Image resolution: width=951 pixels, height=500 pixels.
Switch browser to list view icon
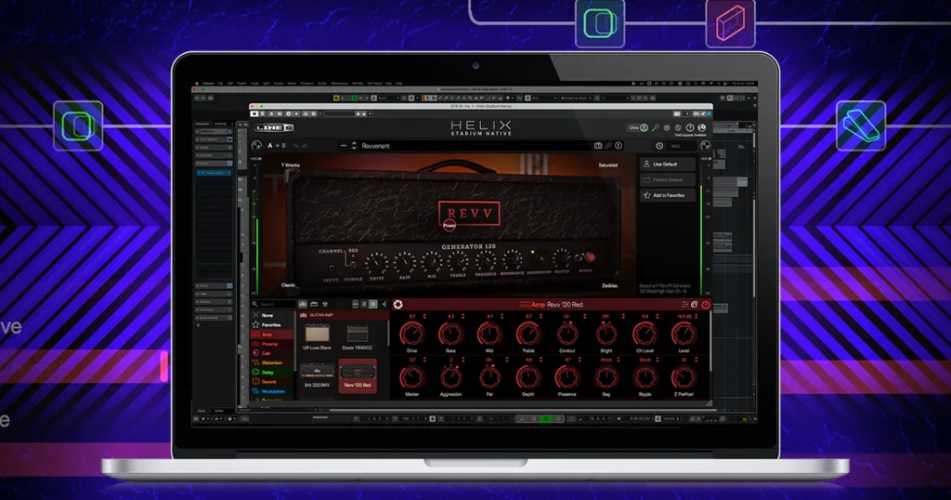pyautogui.click(x=364, y=304)
